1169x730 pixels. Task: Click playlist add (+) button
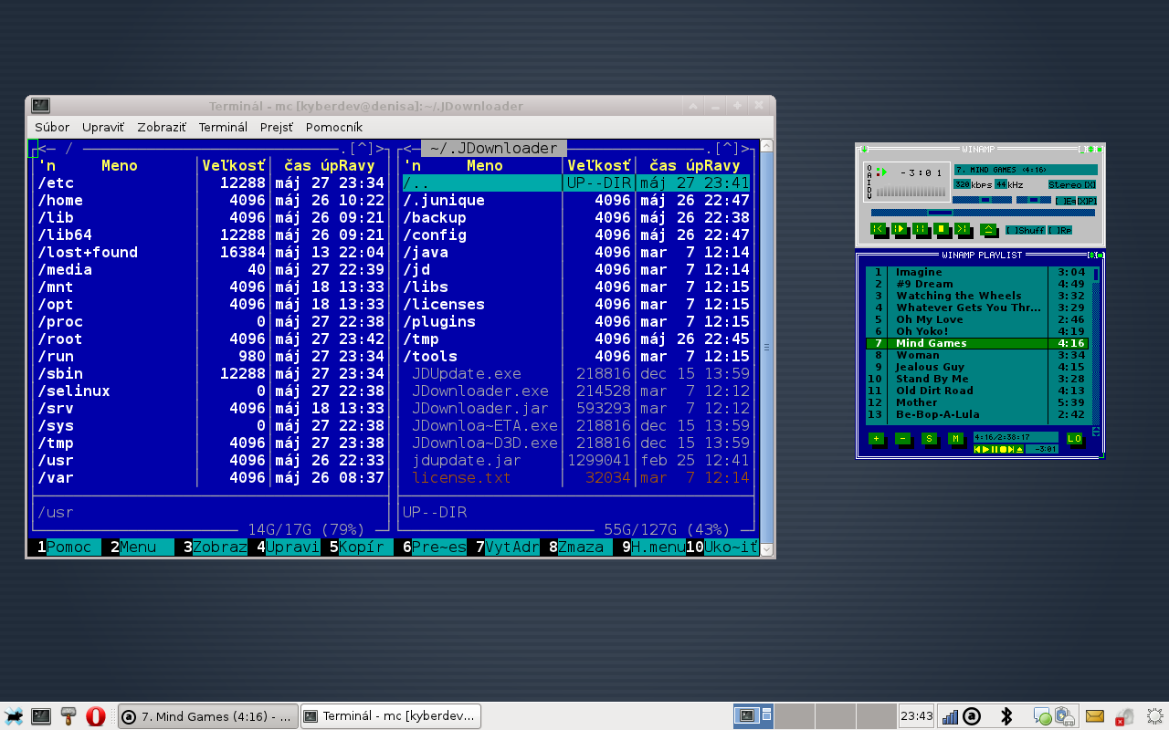876,438
